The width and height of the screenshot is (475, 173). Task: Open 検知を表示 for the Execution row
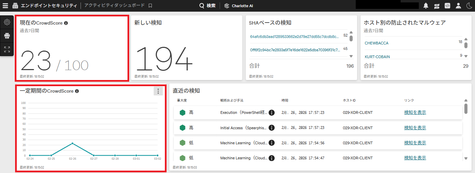tap(415, 112)
